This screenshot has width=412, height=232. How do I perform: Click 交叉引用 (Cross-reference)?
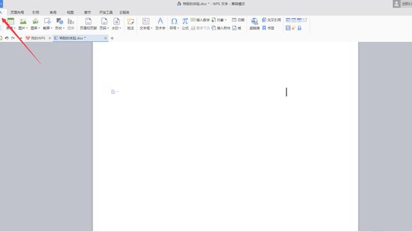pyautogui.click(x=272, y=20)
